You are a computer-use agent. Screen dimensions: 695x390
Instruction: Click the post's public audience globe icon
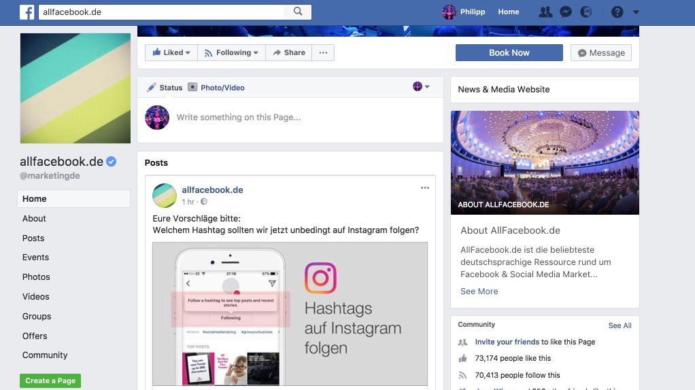click(x=204, y=201)
